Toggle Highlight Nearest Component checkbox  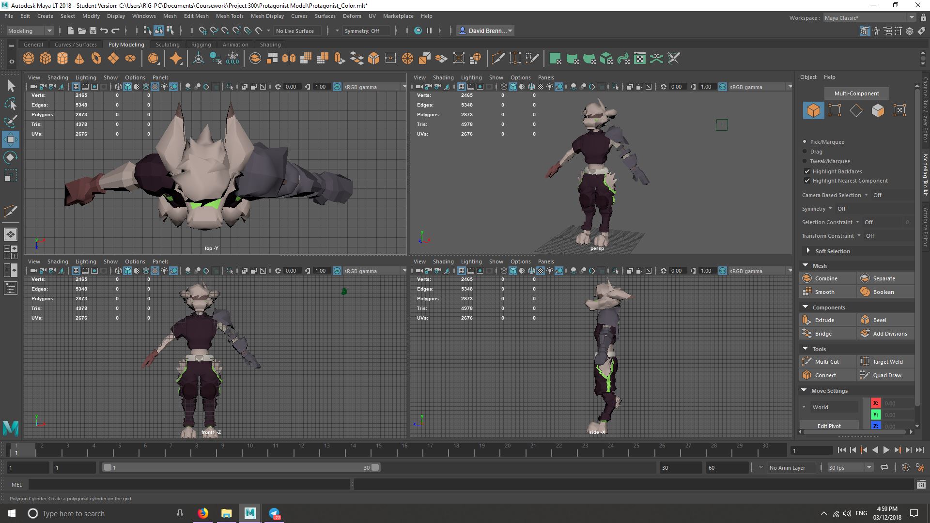(807, 181)
